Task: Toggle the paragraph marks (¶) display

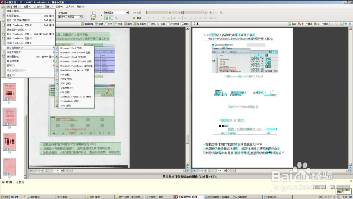Action: 350,24
